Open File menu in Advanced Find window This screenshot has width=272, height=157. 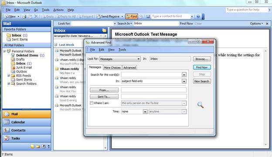pos(92,50)
